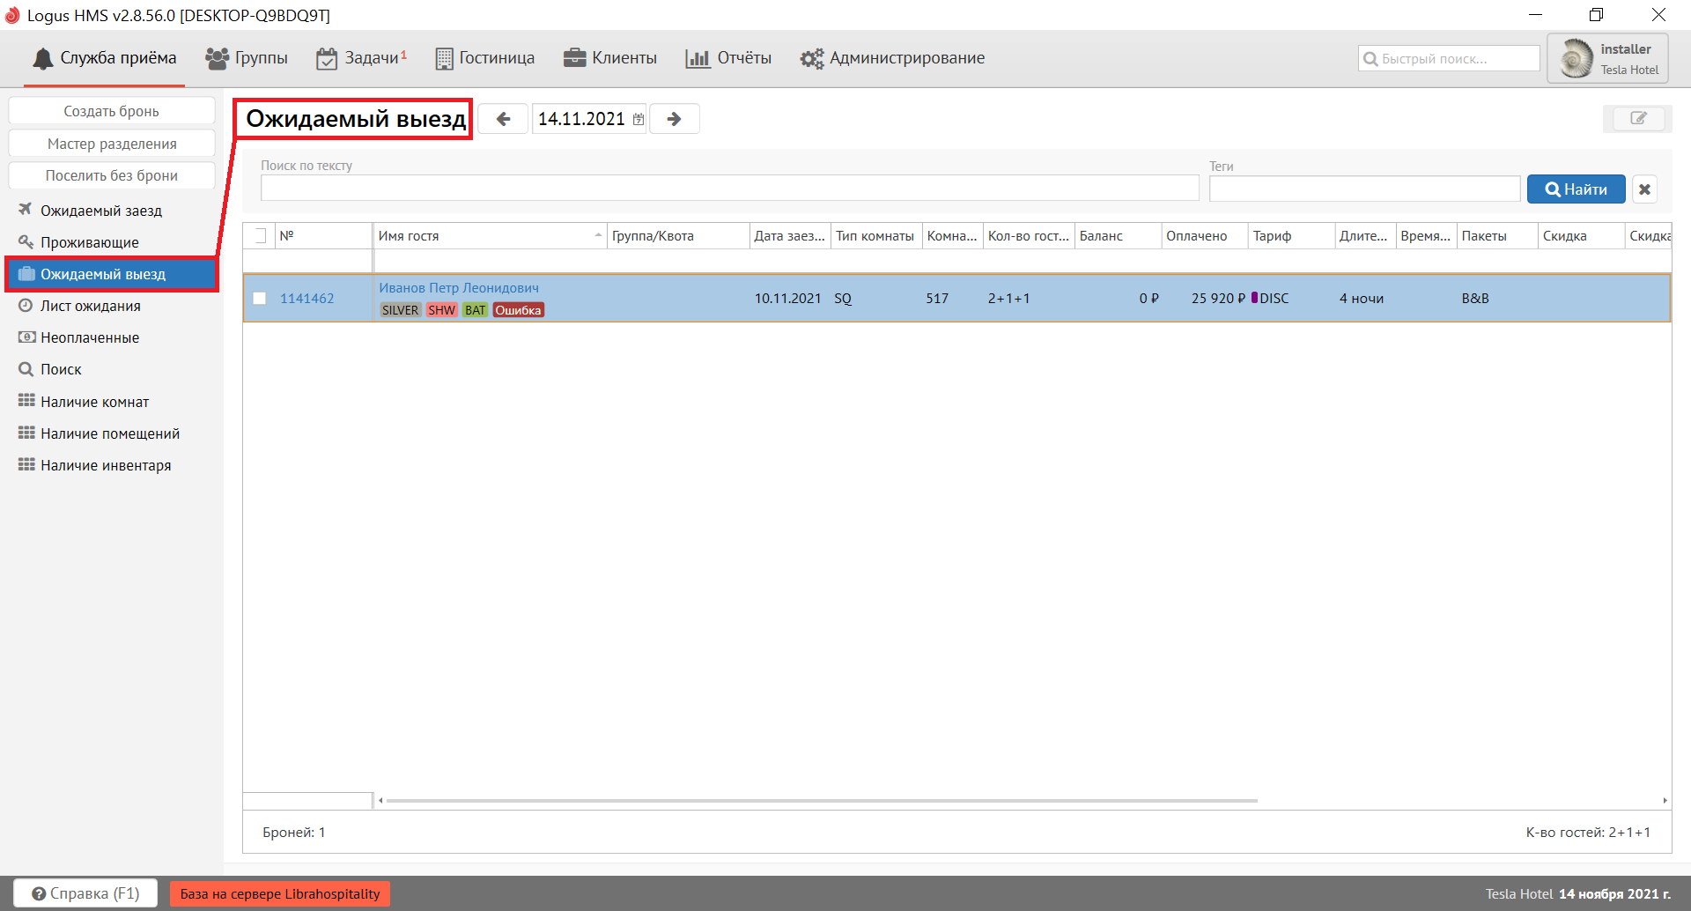Click the scroll left arrow of the table
The width and height of the screenshot is (1691, 911).
pyautogui.click(x=380, y=801)
